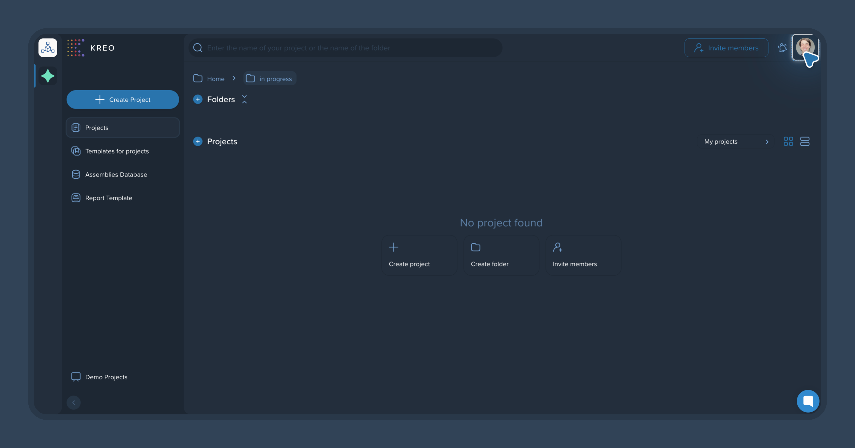Open the green star sidebar module

(x=48, y=76)
